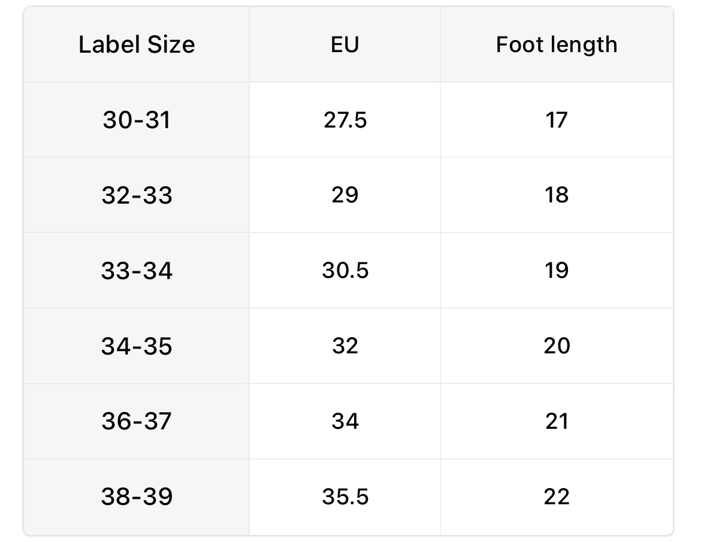701x542 pixels.
Task: Click the Label Size column header
Action: [137, 45]
